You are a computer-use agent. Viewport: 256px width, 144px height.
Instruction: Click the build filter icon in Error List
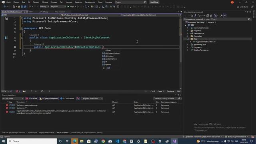click(78, 98)
